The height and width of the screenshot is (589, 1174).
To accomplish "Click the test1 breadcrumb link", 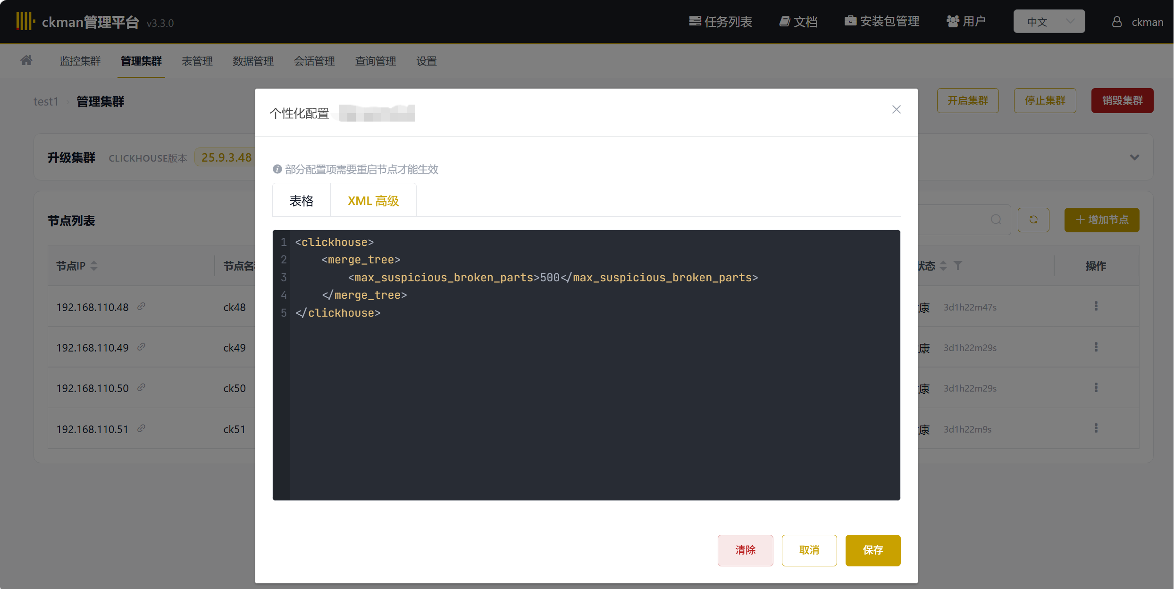I will pos(46,101).
